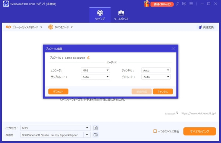
Task: Switch to the リッピング tab
Action: click(x=100, y=15)
